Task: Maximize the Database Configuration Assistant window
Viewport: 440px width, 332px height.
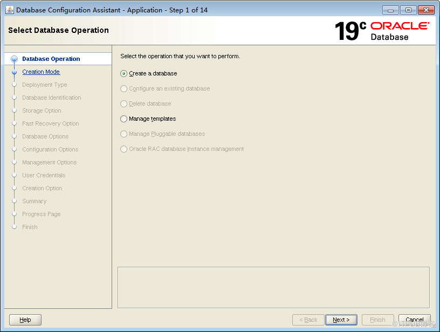Action: (x=408, y=10)
